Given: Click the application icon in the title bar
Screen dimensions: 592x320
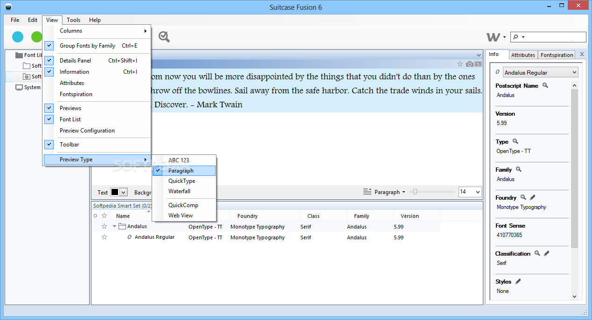Looking at the screenshot, I should coord(7,7).
